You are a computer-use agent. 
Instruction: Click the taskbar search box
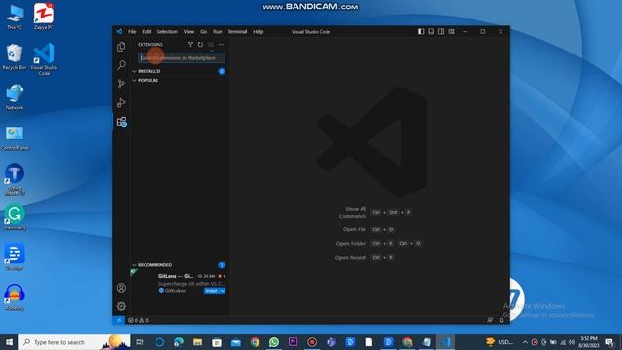(75, 342)
